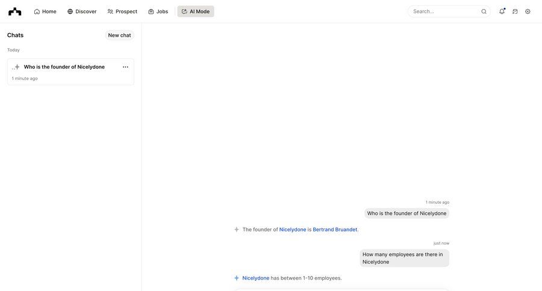The image size is (542, 291).
Task: Start a New chat
Action: click(119, 35)
